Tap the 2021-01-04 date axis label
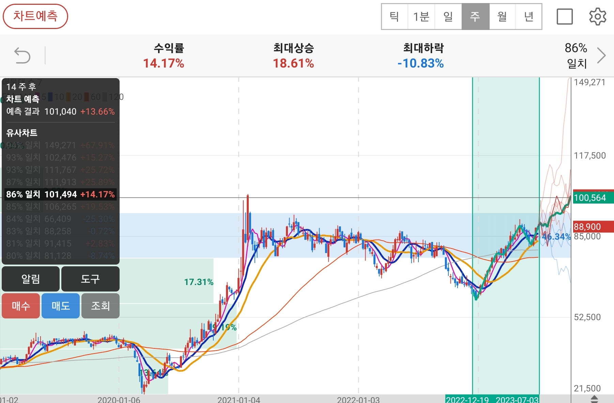This screenshot has height=403, width=614. click(x=239, y=400)
